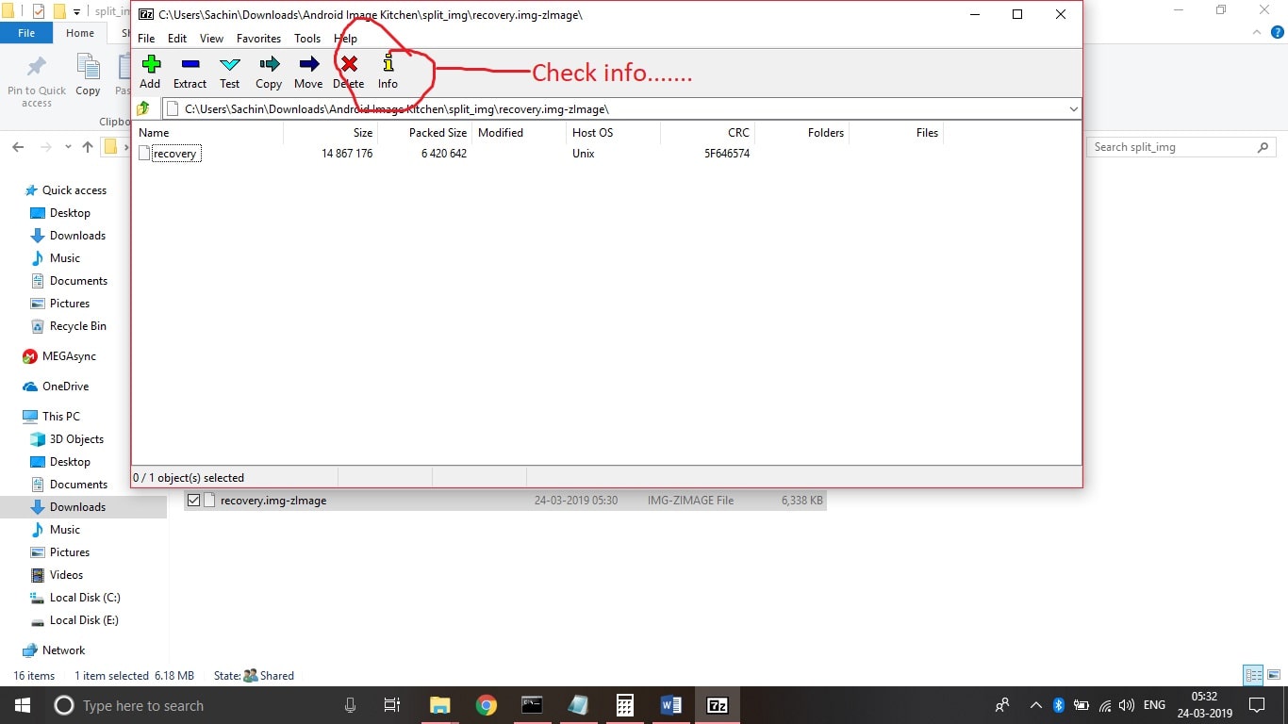Open the Explorer recent locations dropdown
Viewport: 1288px width, 724px height.
tap(68, 147)
